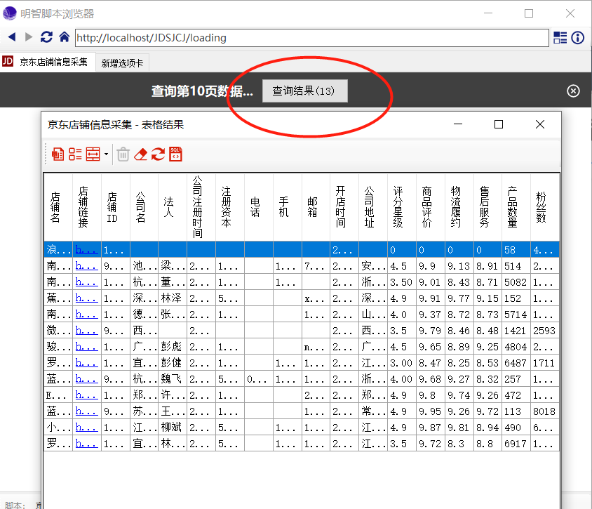Select the 林泽 legal person cell
The width and height of the screenshot is (592, 509).
point(173,298)
